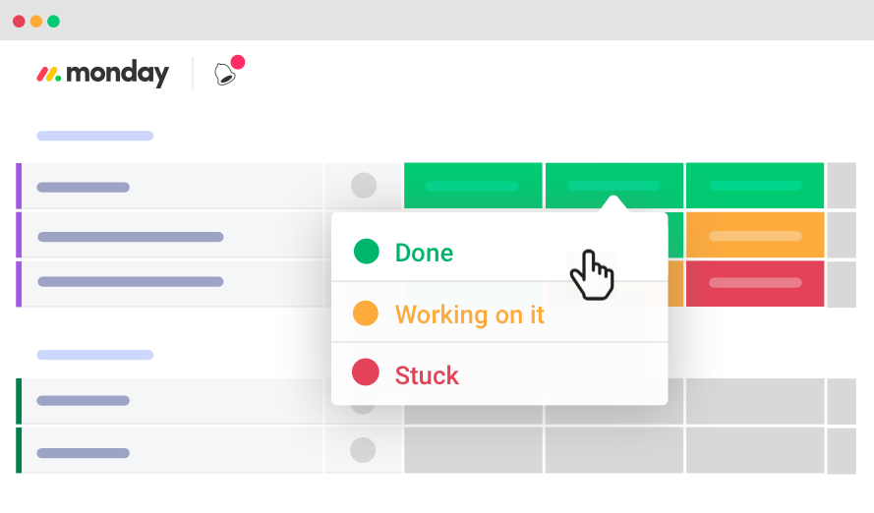Click the green maximize window button
This screenshot has height=513, width=874.
coord(53,21)
